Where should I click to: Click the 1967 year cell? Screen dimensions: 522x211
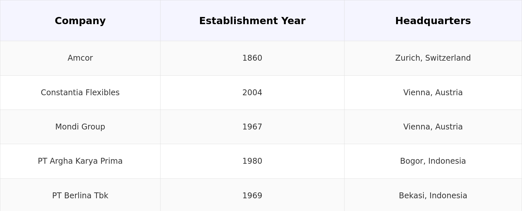coord(252,127)
